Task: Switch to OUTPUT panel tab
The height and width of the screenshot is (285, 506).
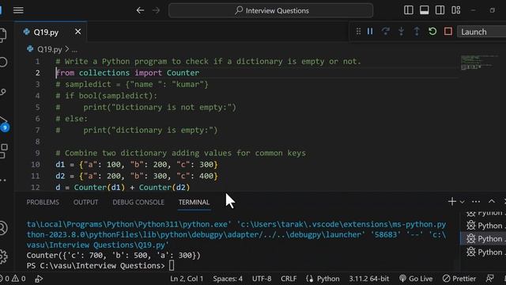Action: [85, 203]
